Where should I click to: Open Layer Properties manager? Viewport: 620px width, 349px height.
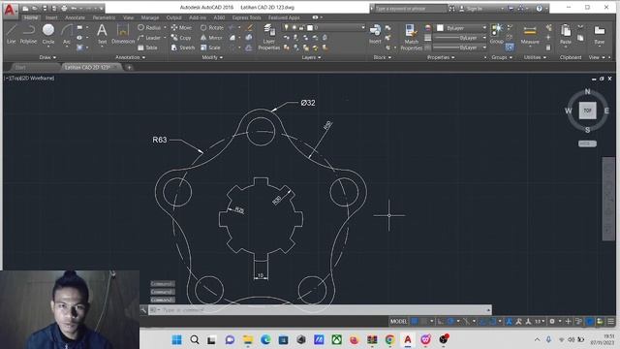click(x=269, y=37)
